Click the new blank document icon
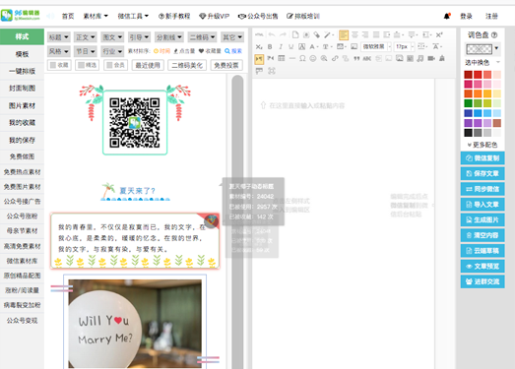Image resolution: width=515 pixels, height=369 pixels. click(x=295, y=34)
